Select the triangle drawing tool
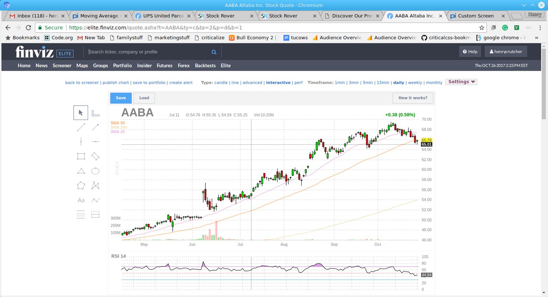The width and height of the screenshot is (548, 297). pyautogui.click(x=81, y=171)
